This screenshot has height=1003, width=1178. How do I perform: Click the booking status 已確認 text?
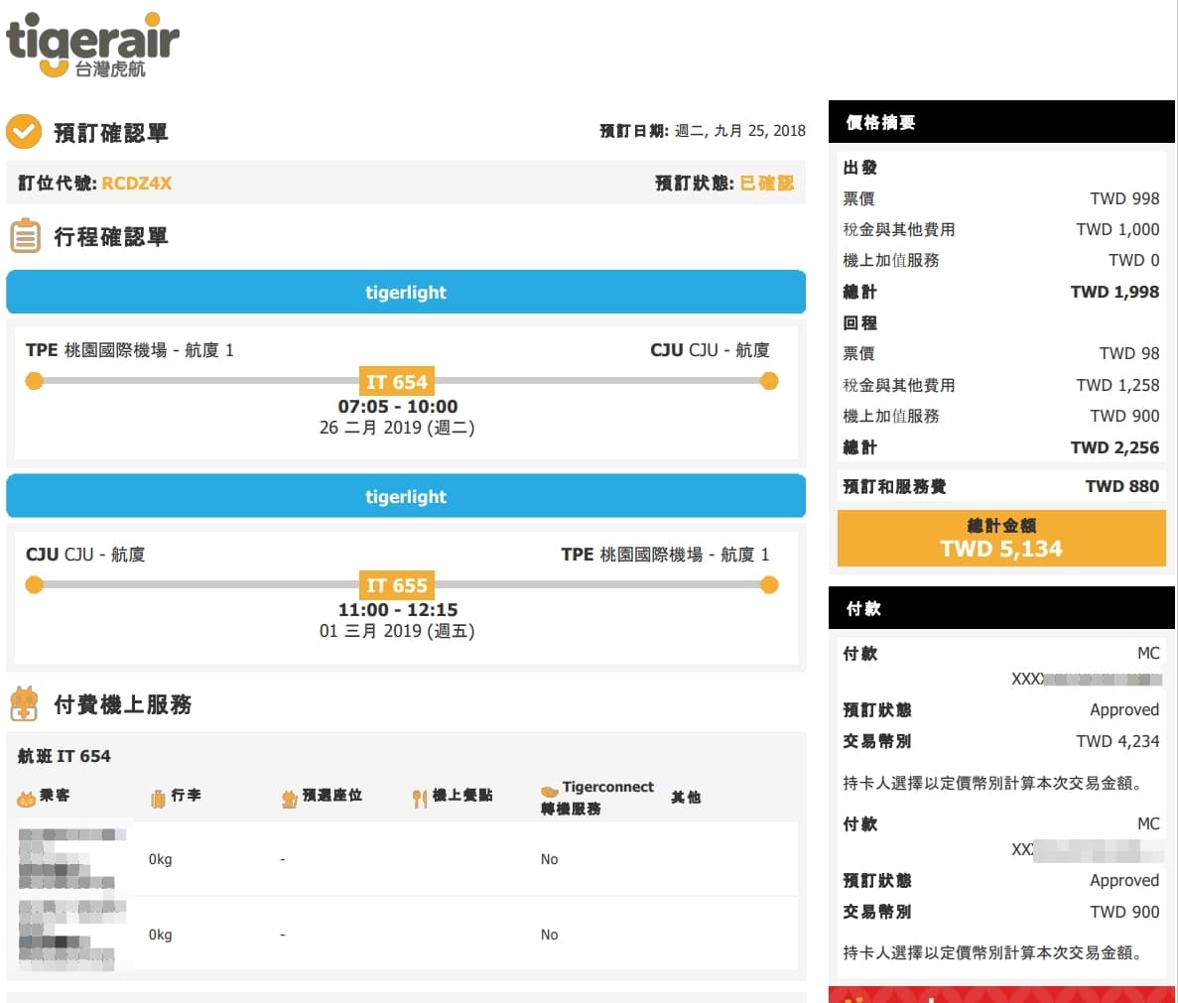coord(766,184)
